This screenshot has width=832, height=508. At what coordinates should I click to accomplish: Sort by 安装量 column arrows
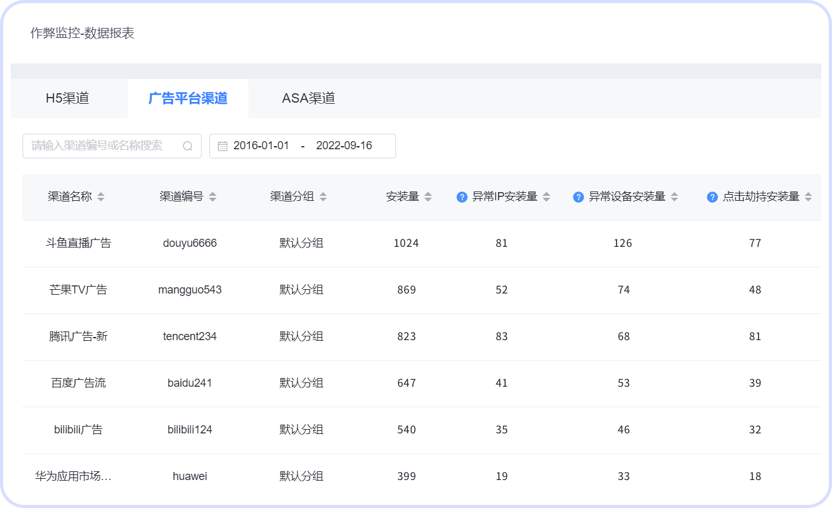pos(428,197)
